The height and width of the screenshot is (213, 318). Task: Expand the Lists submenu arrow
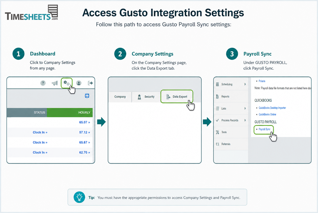[x=245, y=108]
